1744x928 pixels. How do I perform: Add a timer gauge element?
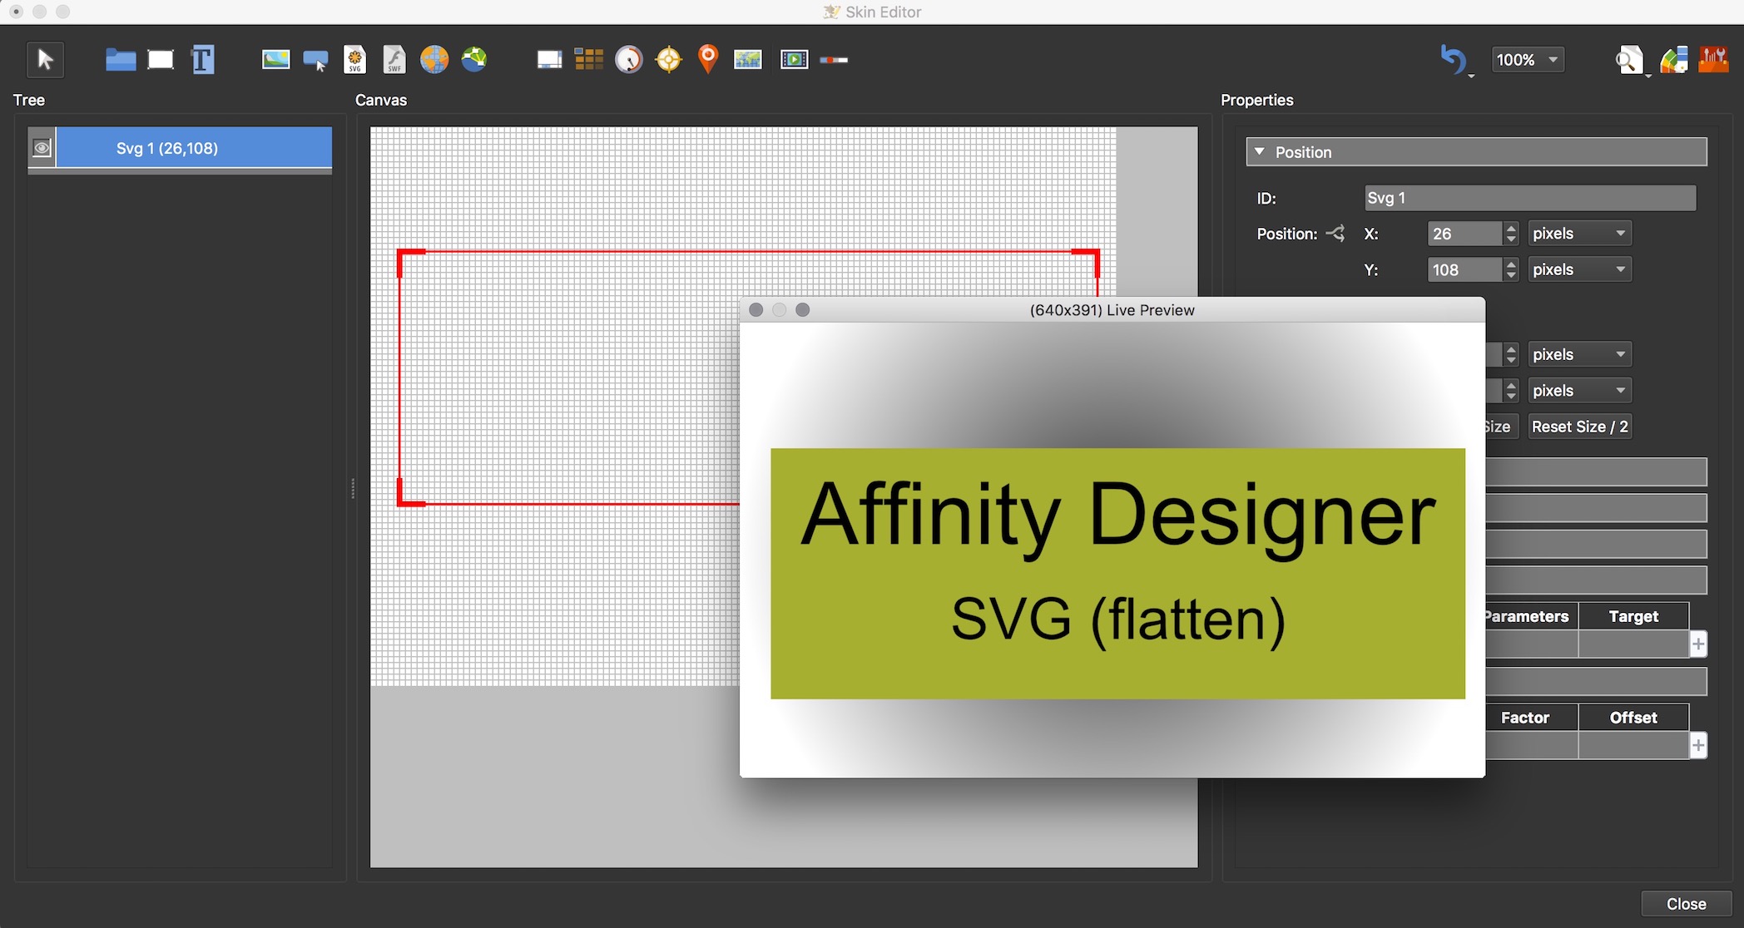629,60
